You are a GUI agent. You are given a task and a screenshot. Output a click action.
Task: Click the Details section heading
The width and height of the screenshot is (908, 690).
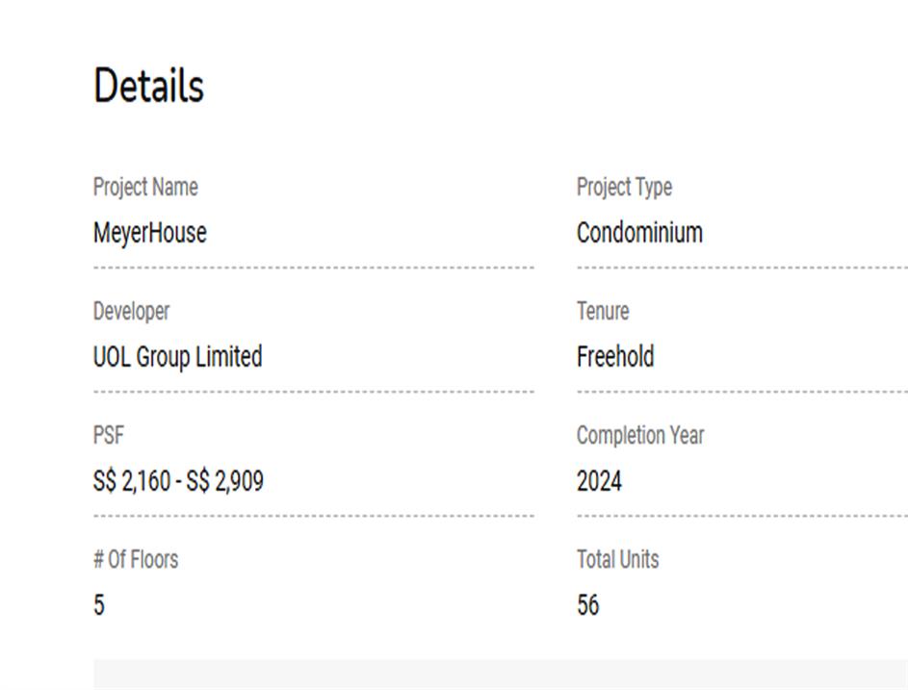tap(148, 87)
